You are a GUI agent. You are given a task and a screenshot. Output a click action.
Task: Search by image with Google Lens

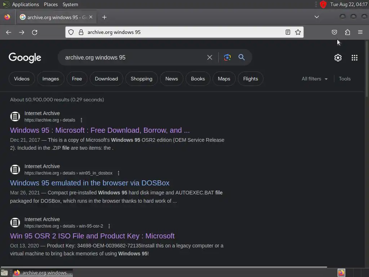pyautogui.click(x=227, y=57)
